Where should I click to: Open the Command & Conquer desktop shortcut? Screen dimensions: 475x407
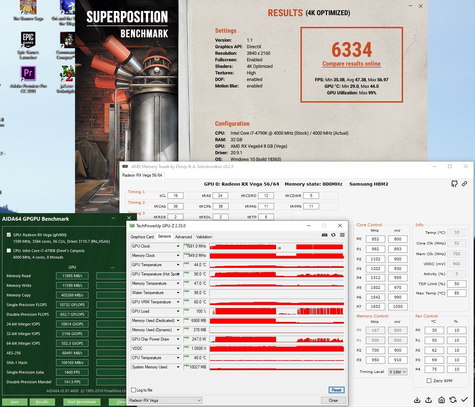66,45
